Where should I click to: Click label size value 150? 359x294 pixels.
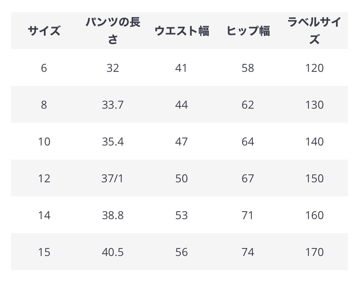pyautogui.click(x=315, y=178)
